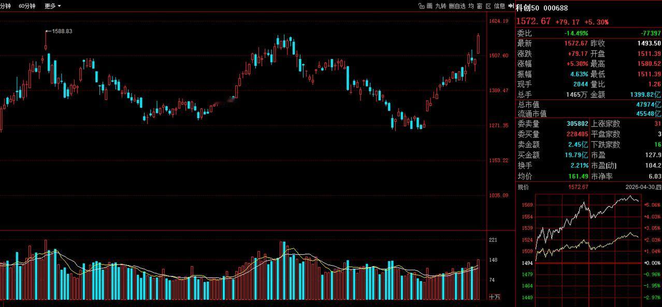Screen dimensions: 662x307
Task: Click the 窗 multi-window button
Action: pyautogui.click(x=480, y=6)
